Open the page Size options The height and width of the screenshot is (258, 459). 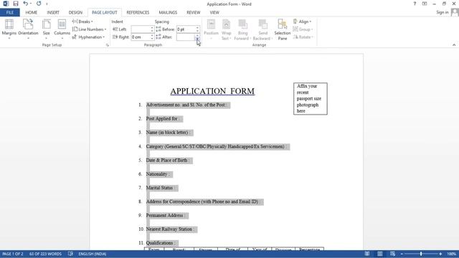tap(46, 29)
